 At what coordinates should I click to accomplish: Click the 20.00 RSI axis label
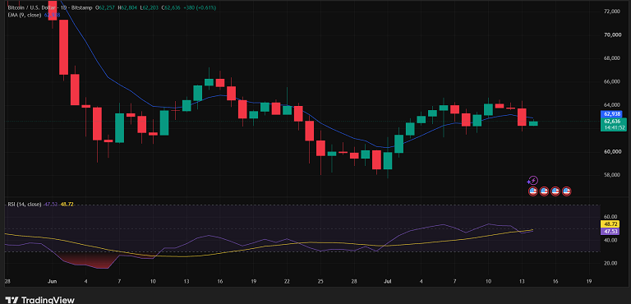(x=610, y=264)
